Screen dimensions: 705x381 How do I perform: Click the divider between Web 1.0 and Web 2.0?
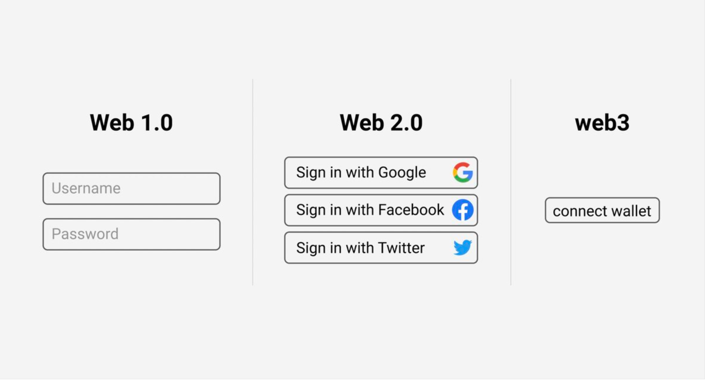(253, 182)
